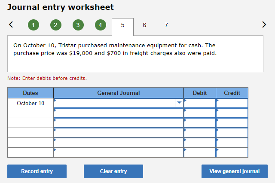The image size is (275, 183).
Task: Click the October 10 date cell
Action: coord(31,103)
